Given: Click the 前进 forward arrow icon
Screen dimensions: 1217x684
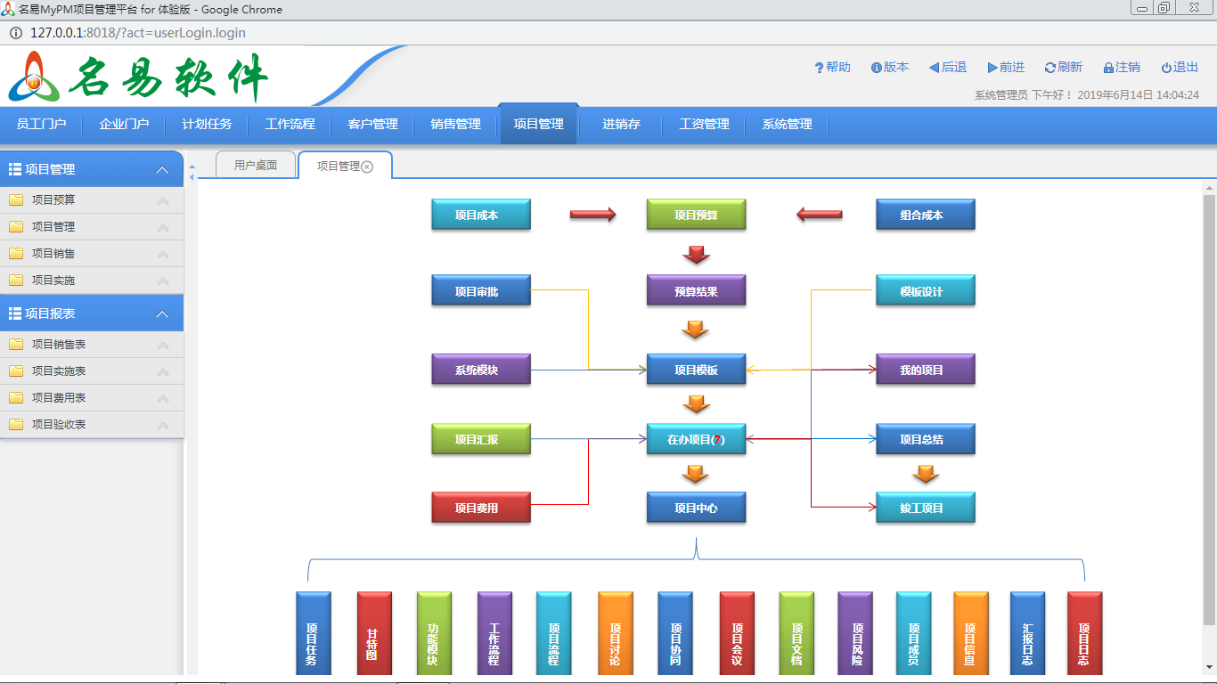Looking at the screenshot, I should (x=992, y=68).
